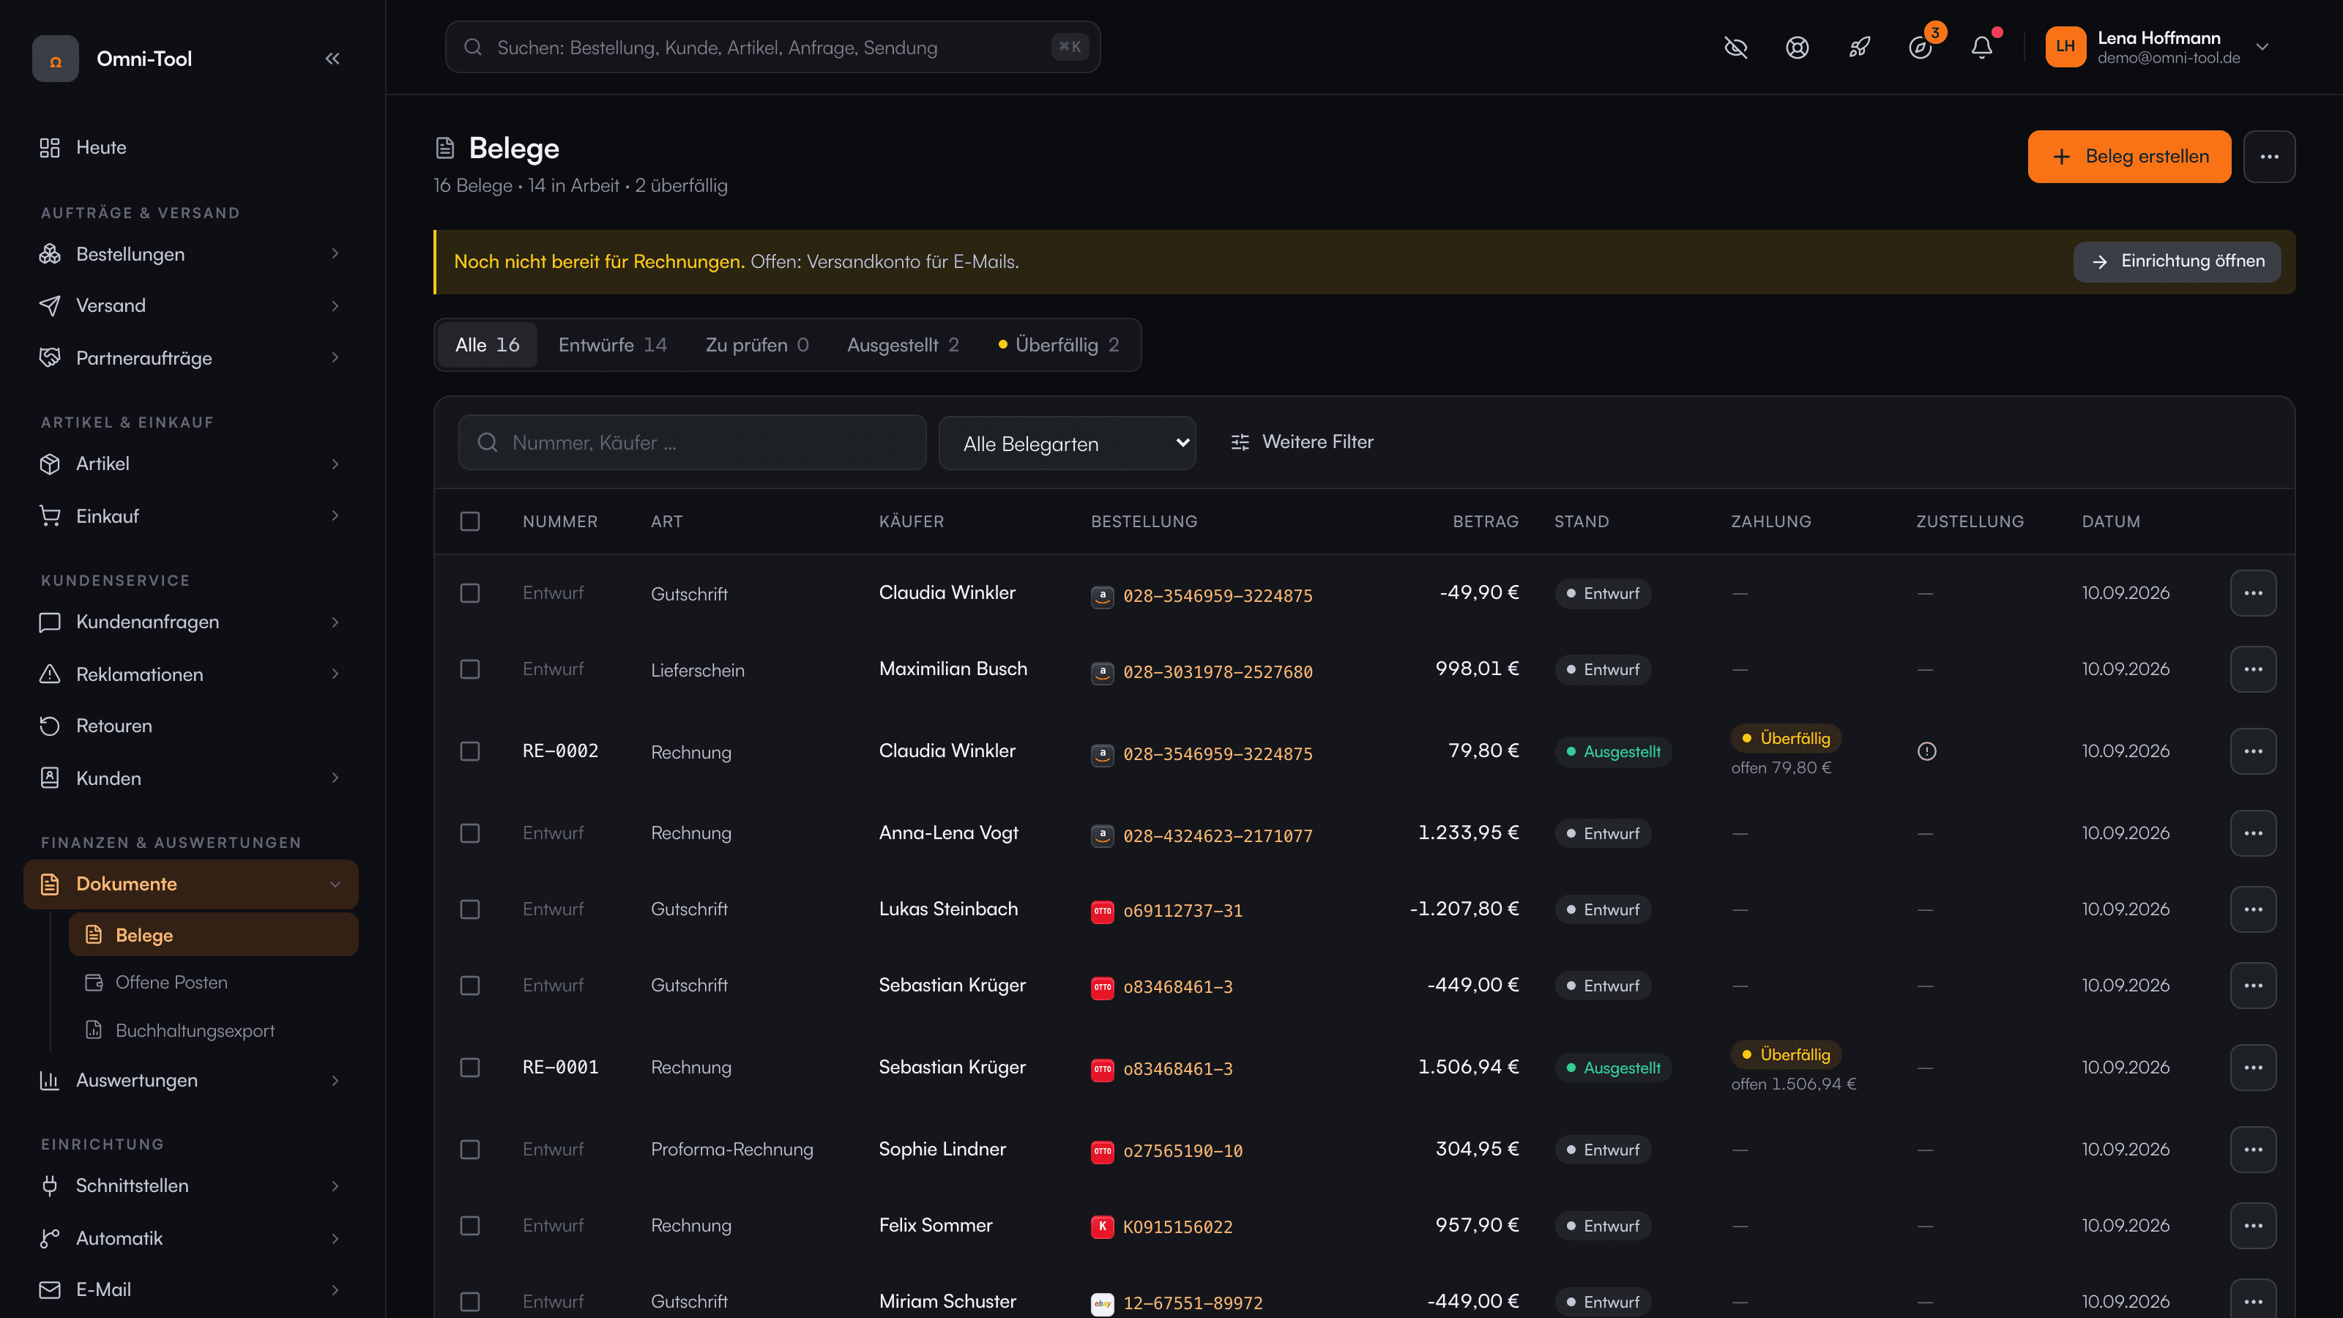Open the Ausgestellt tab
Screen dimensions: 2343x1318
(x=902, y=345)
